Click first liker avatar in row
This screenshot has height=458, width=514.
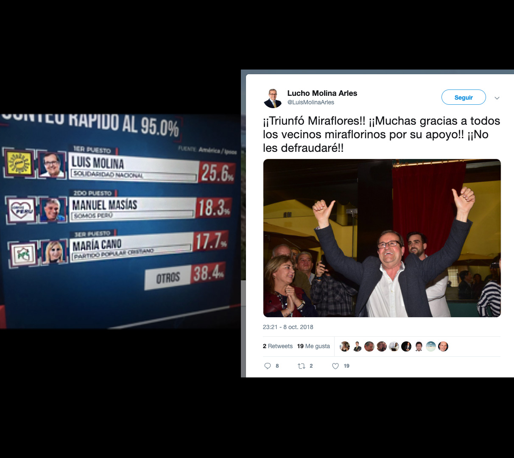(x=345, y=346)
